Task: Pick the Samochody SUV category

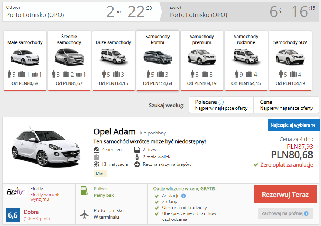Action: pyautogui.click(x=290, y=61)
